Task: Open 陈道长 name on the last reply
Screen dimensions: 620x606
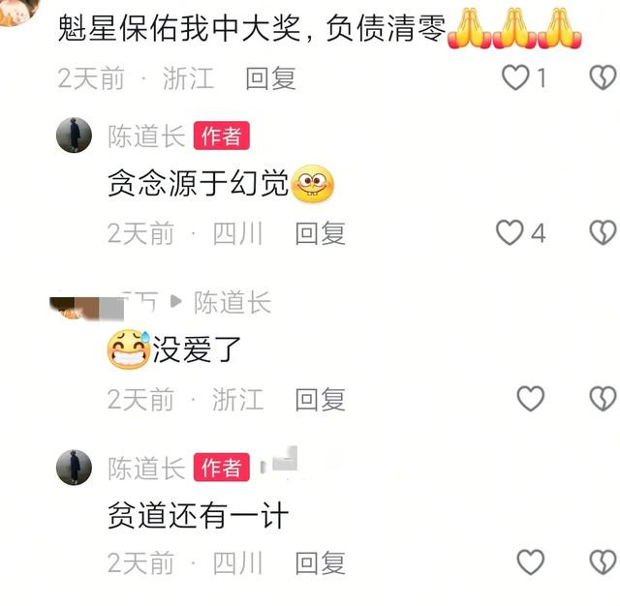Action: [146, 469]
